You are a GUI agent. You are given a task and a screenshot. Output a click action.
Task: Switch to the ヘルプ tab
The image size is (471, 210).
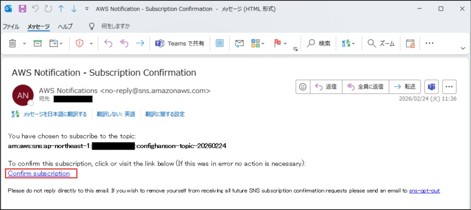coord(65,26)
